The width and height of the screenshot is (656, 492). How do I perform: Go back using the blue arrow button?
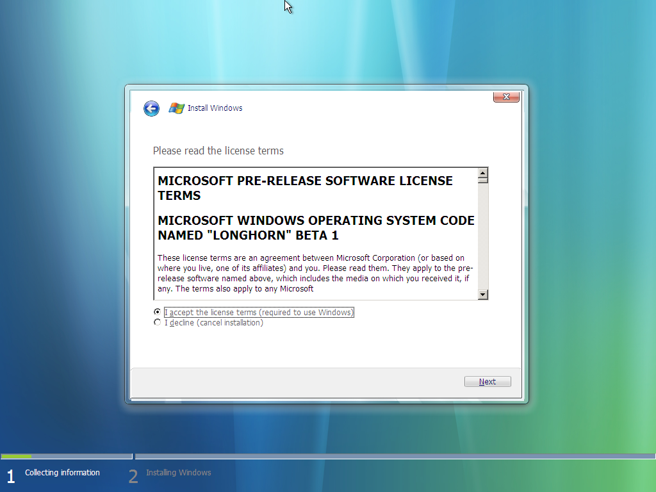[x=151, y=108]
